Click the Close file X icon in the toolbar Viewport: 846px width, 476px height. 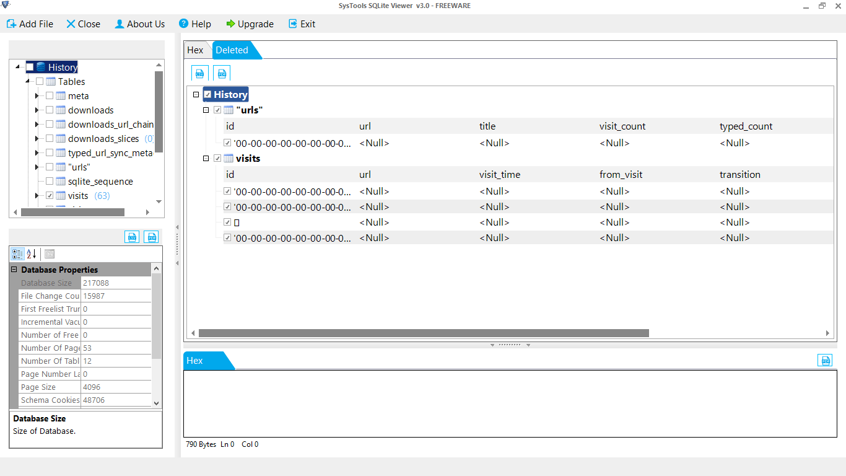click(x=71, y=24)
